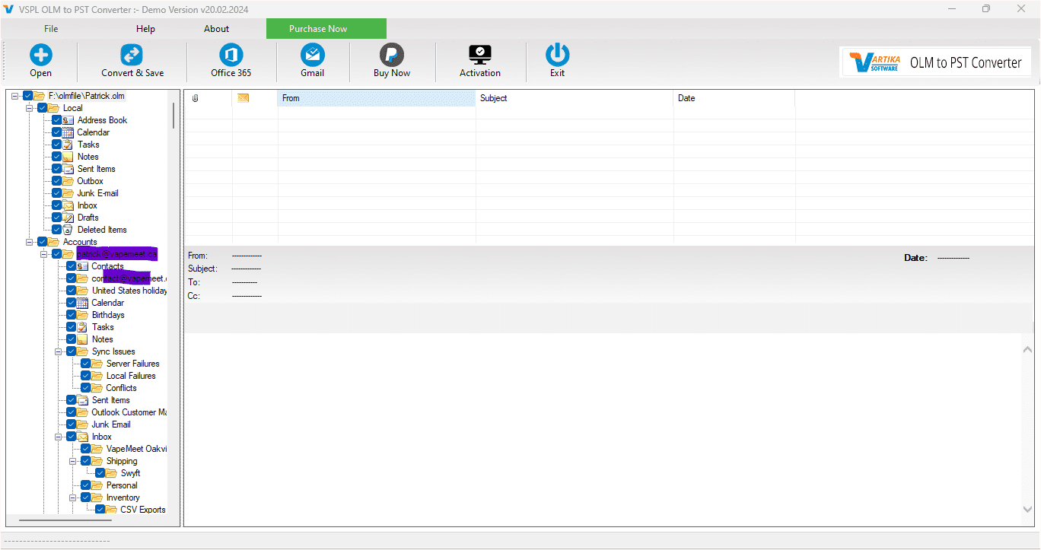1041x550 pixels.
Task: Click the Outbox folder icon
Action: click(68, 181)
